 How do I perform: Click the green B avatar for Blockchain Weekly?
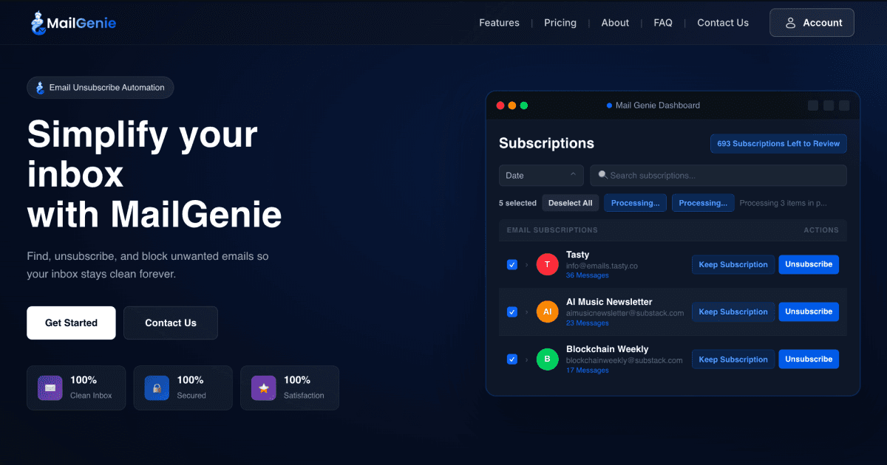click(x=547, y=359)
